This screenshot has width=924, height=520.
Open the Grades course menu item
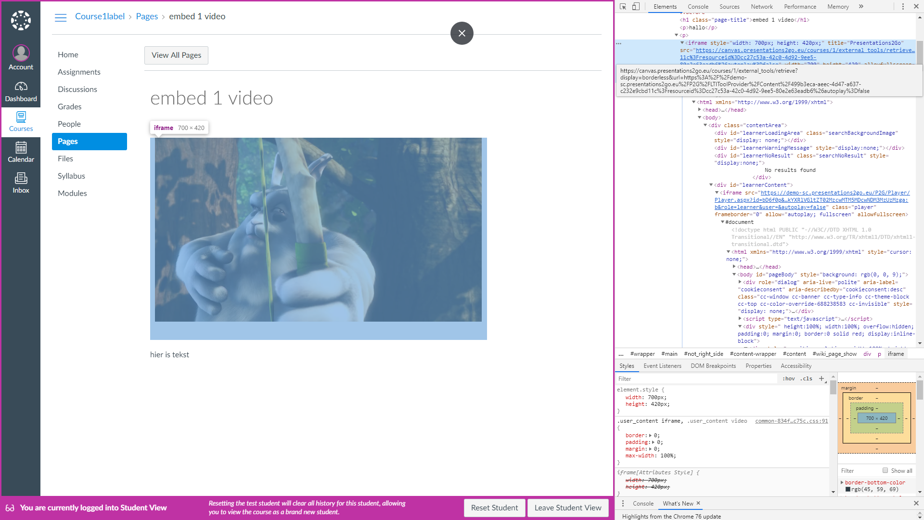[69, 107]
